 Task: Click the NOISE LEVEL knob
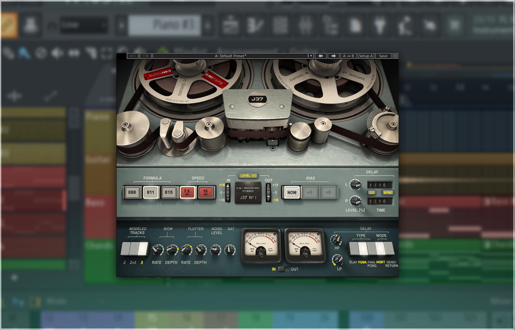pyautogui.click(x=215, y=250)
